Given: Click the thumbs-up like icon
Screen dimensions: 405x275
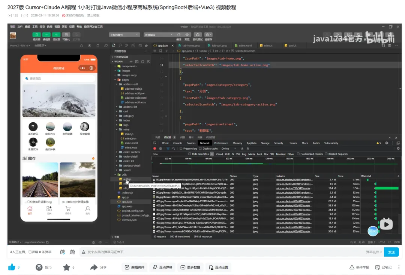Looking at the screenshot, I should click(x=12, y=267).
